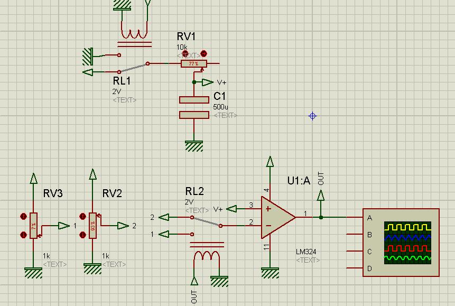
Task: Select the ground symbol under RV3
Action: 34,273
